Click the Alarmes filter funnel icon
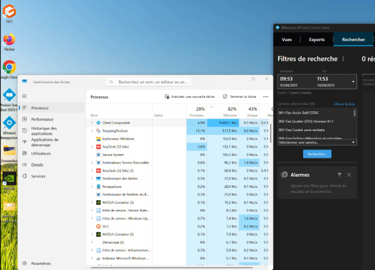 [x=339, y=175]
